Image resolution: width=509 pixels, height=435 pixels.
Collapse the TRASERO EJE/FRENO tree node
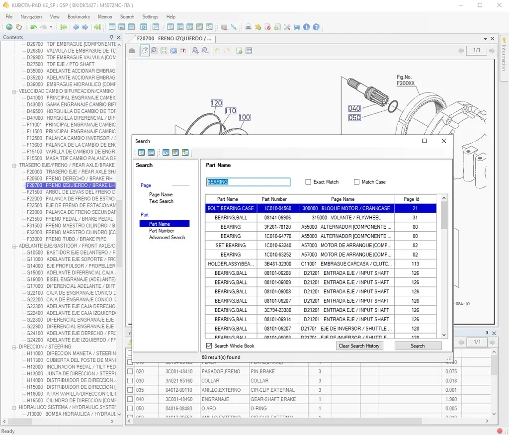14,165
